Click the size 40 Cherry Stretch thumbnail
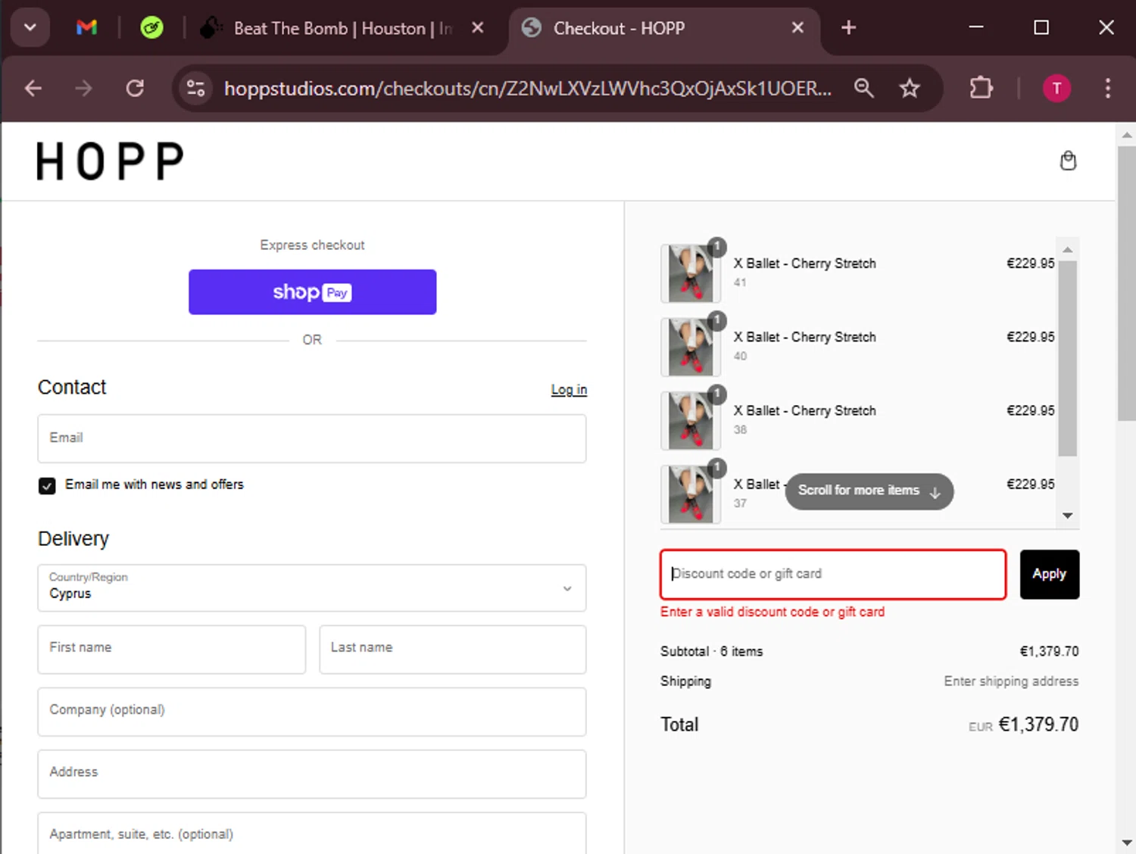Image resolution: width=1136 pixels, height=854 pixels. [x=691, y=347]
